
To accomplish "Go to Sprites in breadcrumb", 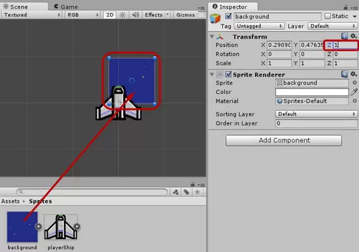I will (40, 201).
